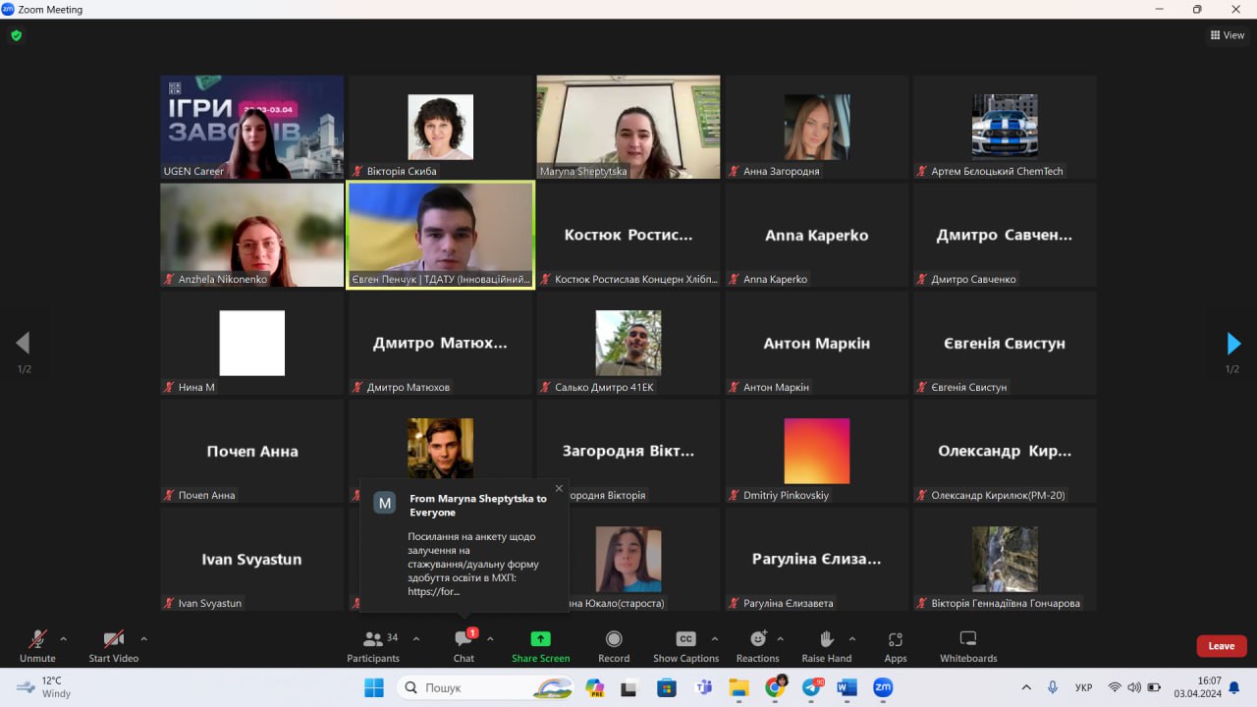Close the chat message popup
Viewport: 1257px width, 707px height.
pyautogui.click(x=559, y=488)
